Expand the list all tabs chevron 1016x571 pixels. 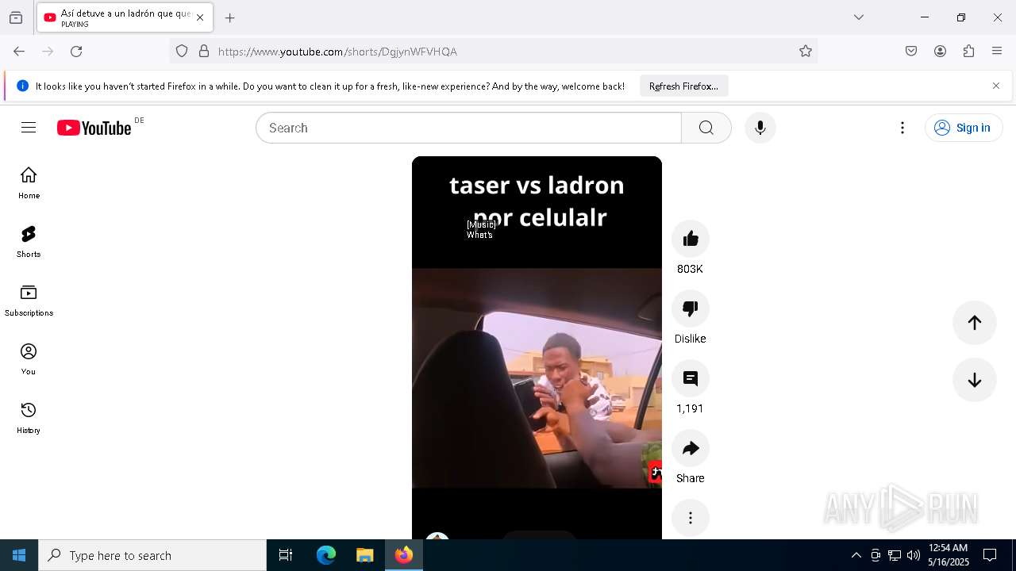click(x=858, y=17)
